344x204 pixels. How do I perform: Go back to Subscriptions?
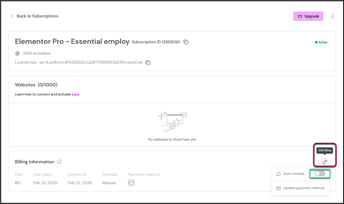click(x=37, y=16)
